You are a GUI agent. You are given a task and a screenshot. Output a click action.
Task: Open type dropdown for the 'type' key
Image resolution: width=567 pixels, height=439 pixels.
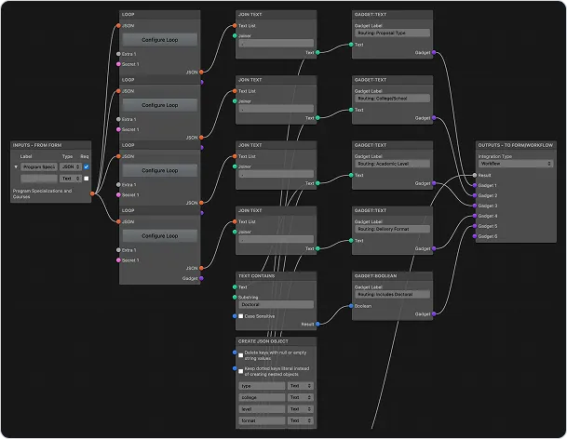tap(301, 386)
